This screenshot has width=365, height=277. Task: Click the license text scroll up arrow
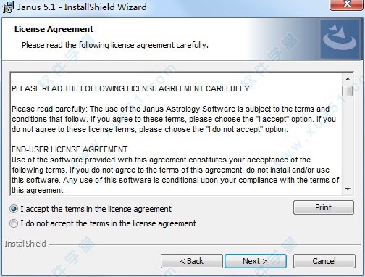pyautogui.click(x=348, y=79)
